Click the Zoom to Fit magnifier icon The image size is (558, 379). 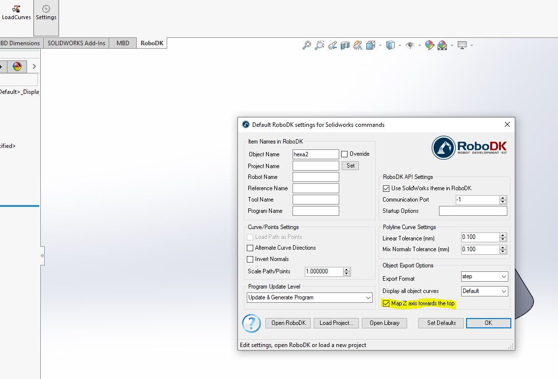tap(307, 45)
